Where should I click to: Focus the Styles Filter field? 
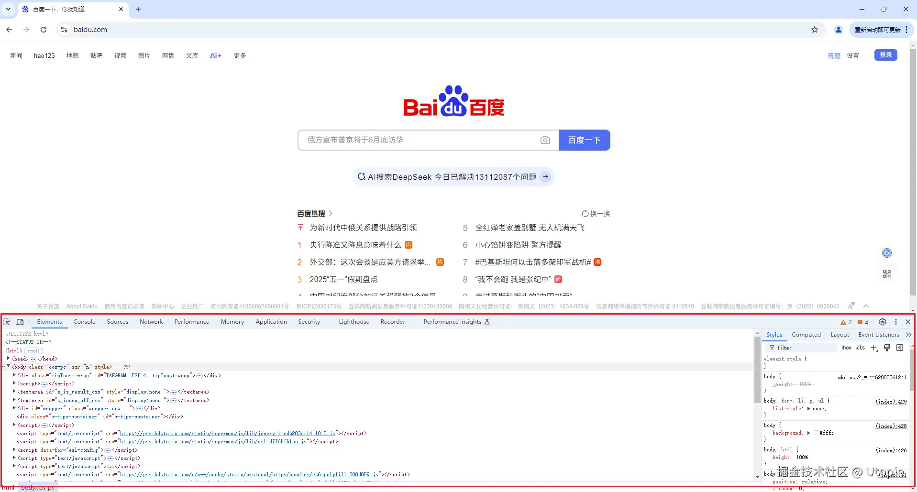coord(801,348)
